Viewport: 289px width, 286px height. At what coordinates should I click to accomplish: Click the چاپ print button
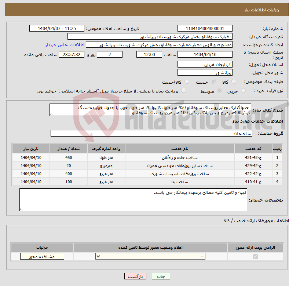(x=161, y=276)
